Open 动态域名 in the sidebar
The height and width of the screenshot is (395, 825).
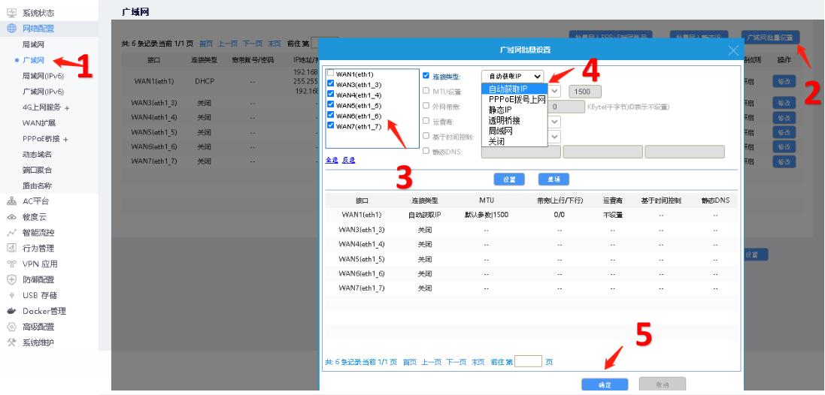pos(37,155)
